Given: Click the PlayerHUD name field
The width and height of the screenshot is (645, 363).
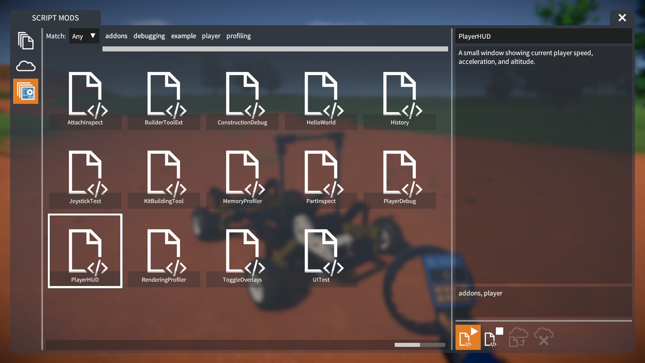Looking at the screenshot, I should click(543, 36).
